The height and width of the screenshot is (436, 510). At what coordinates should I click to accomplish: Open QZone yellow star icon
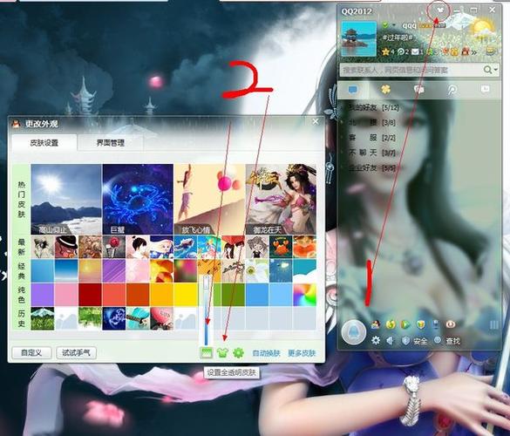385,51
